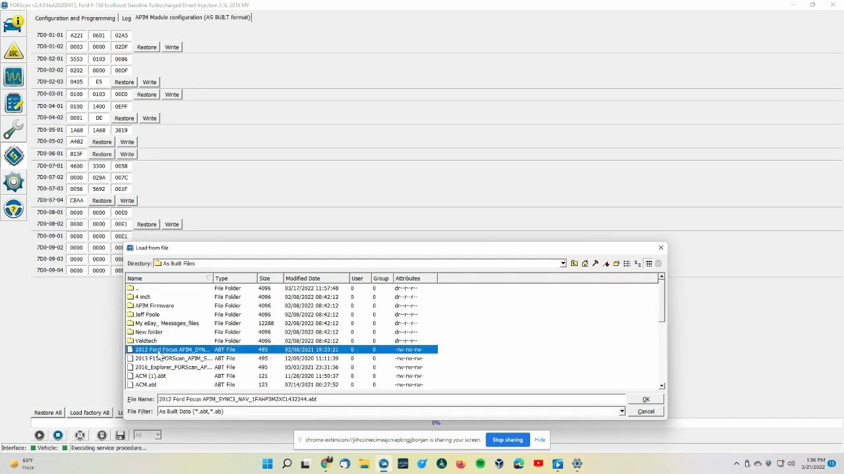Switch to the Log tab
This screenshot has width=844, height=474.
126,18
